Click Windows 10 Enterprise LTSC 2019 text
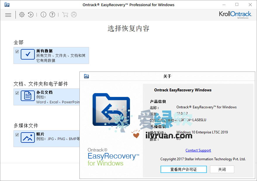Screen dimensions: 257x181 pos(202,132)
